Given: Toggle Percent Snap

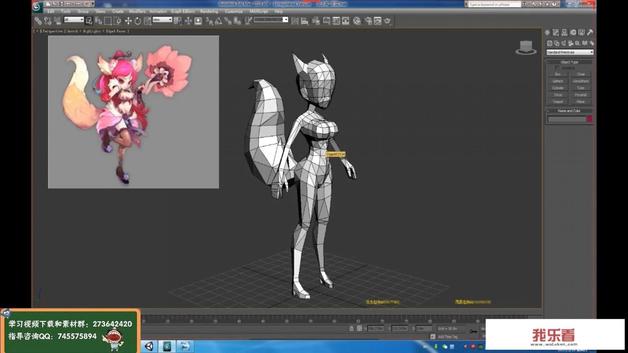Looking at the screenshot, I should coord(228,21).
